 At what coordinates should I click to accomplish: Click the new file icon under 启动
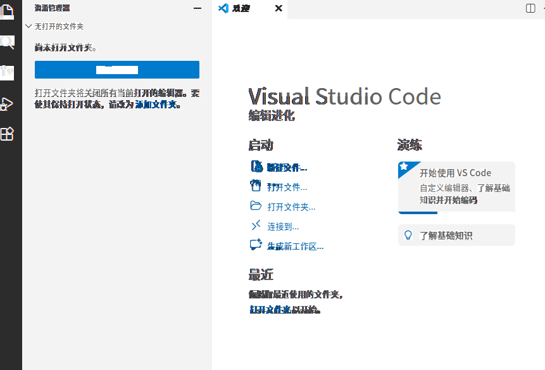(x=256, y=166)
